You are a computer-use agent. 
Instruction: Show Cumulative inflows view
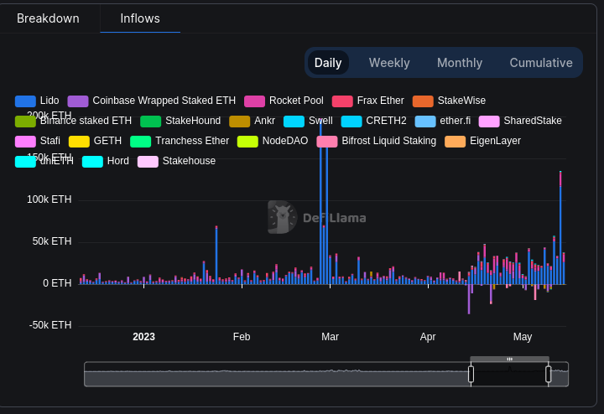[x=541, y=63]
